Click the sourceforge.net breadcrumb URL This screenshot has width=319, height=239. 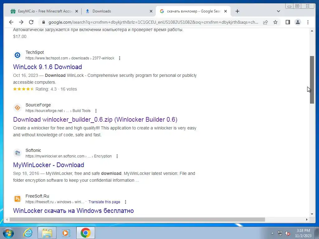tap(58, 111)
